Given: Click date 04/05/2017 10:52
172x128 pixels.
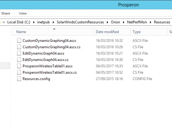Looking at the screenshot, I should coord(109,72).
